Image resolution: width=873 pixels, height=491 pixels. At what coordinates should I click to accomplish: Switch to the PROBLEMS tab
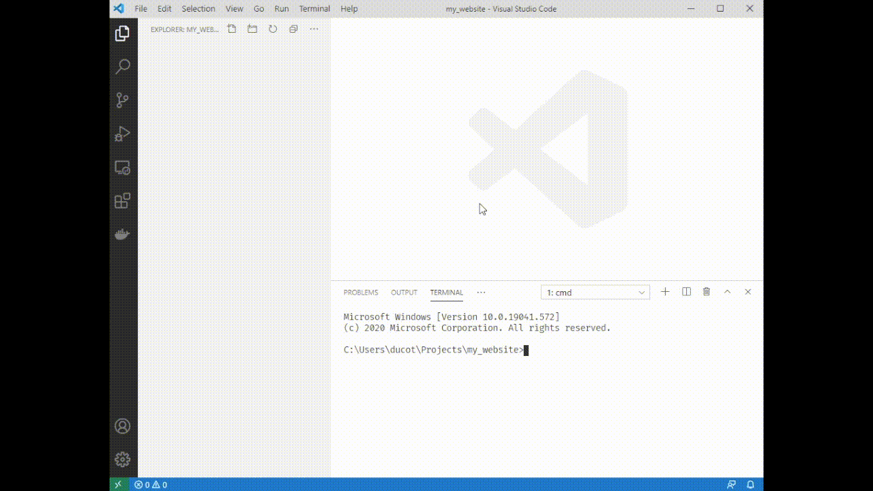click(x=360, y=292)
